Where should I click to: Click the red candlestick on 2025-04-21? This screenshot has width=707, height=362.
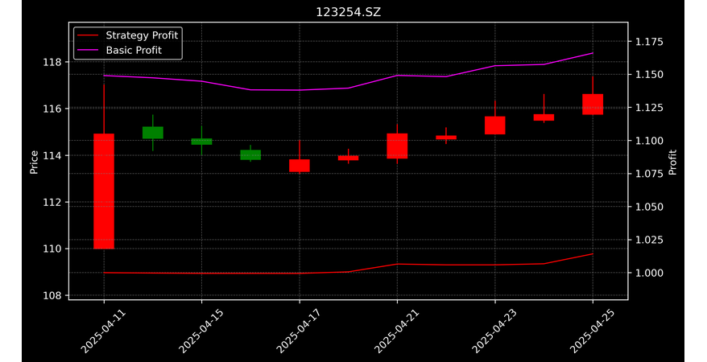click(397, 146)
